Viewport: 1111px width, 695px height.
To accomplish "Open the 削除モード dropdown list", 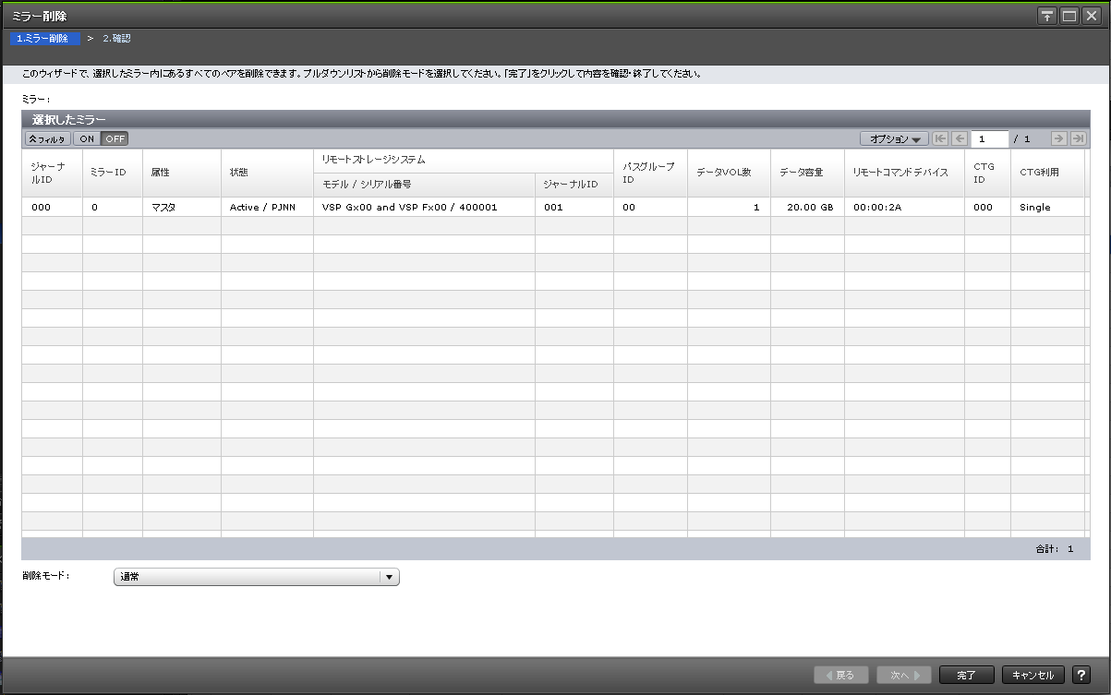I will coord(256,577).
